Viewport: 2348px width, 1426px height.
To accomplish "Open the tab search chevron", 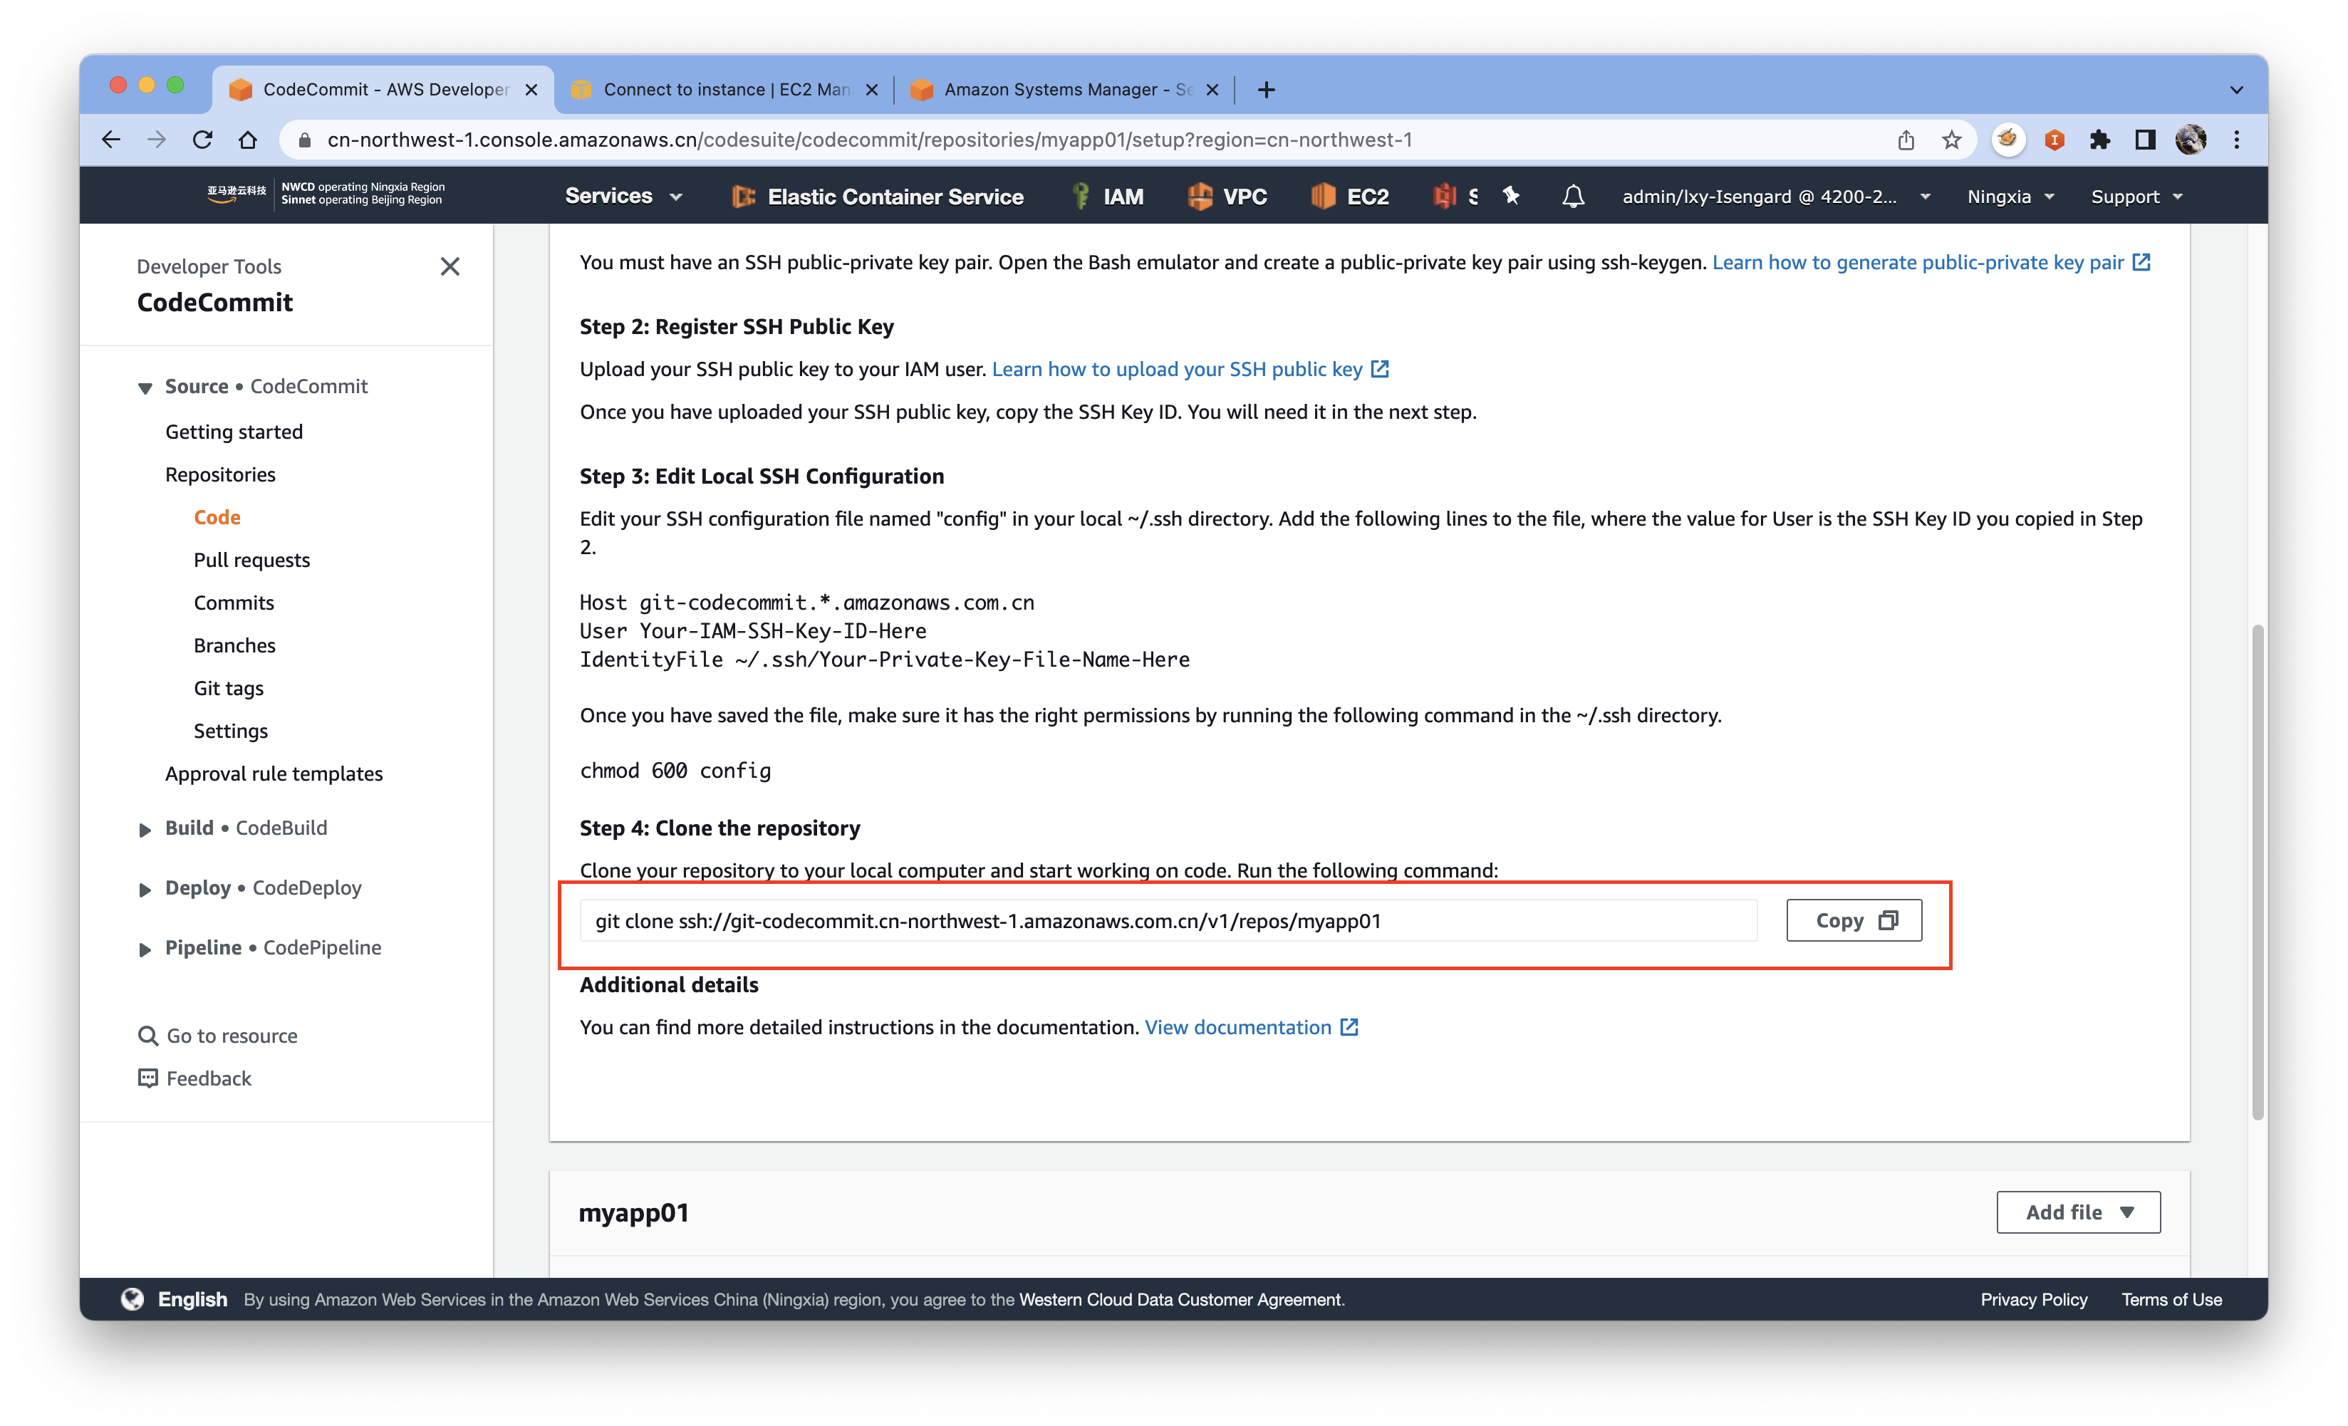I will click(2236, 90).
